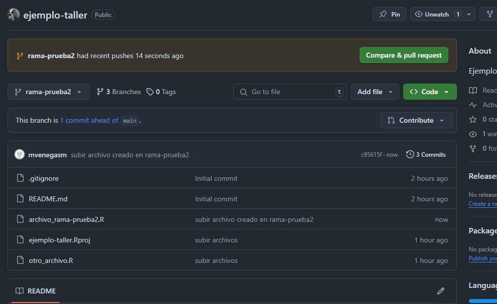Screen dimensions: 497x304
Task: View the 3 Commits history
Action: point(426,155)
